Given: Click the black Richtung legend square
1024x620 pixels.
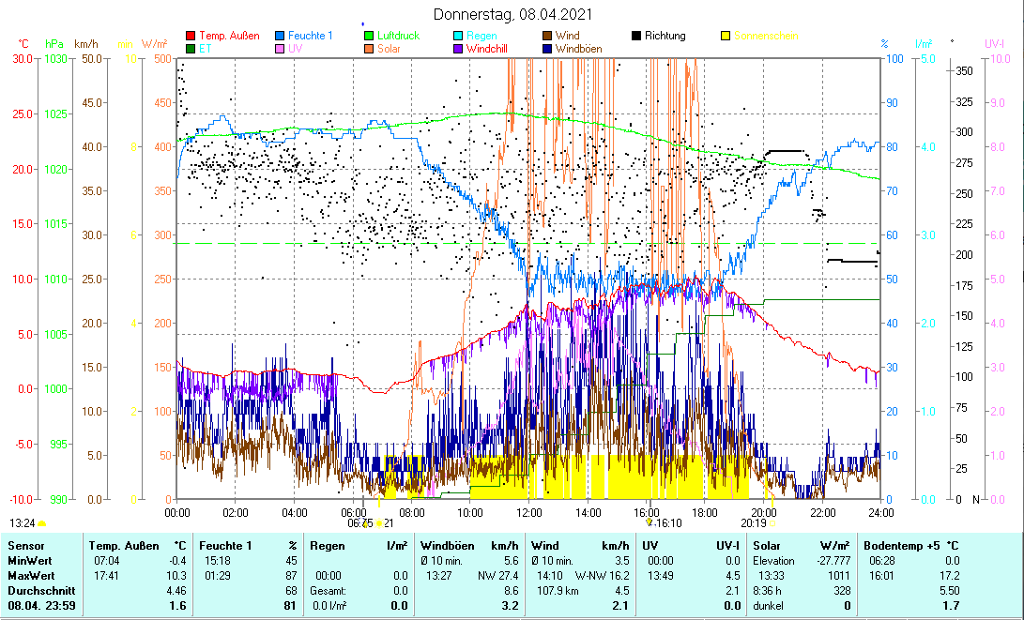Looking at the screenshot, I should (637, 36).
